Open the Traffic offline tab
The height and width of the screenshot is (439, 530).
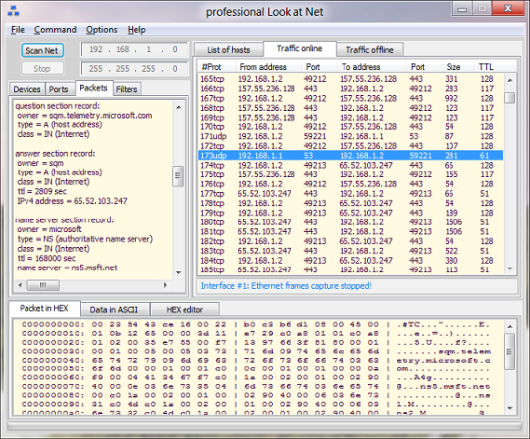369,50
